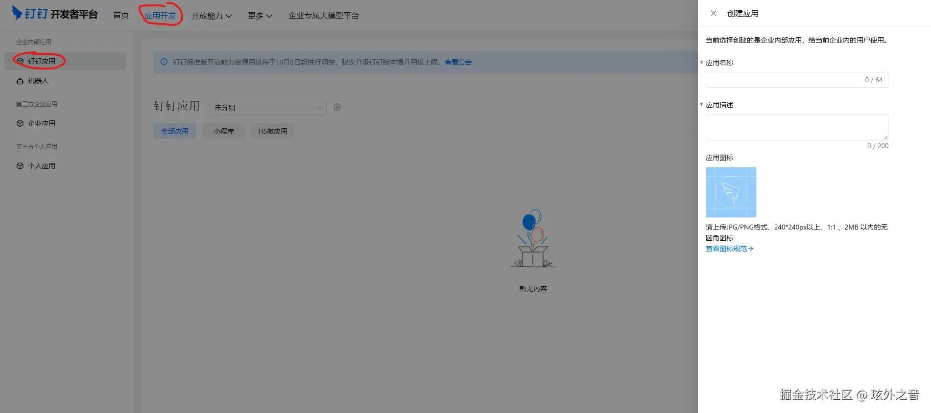
Task: Click the cube icon beside 企业应用
Action: pos(20,123)
